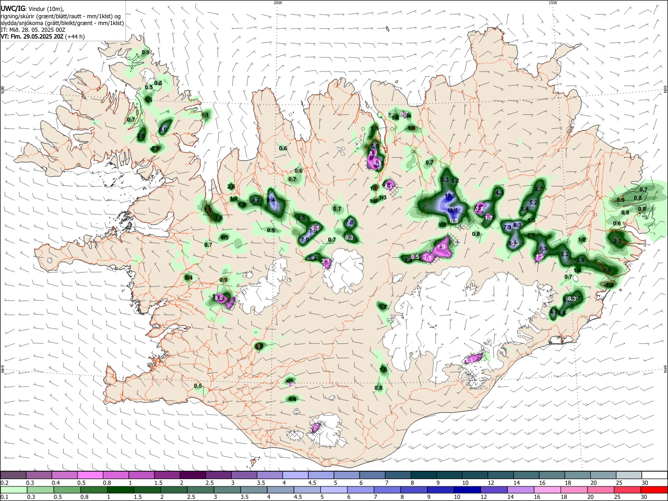Click the '2.9' precipitation value on the map
Screen dimensions: 668x501
tap(580, 260)
